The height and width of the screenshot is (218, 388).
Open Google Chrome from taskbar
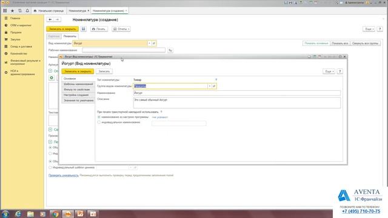point(55,214)
